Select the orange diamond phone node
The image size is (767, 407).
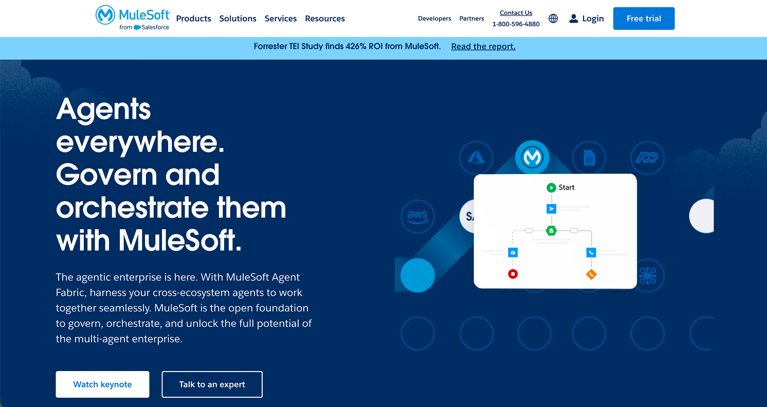(591, 274)
